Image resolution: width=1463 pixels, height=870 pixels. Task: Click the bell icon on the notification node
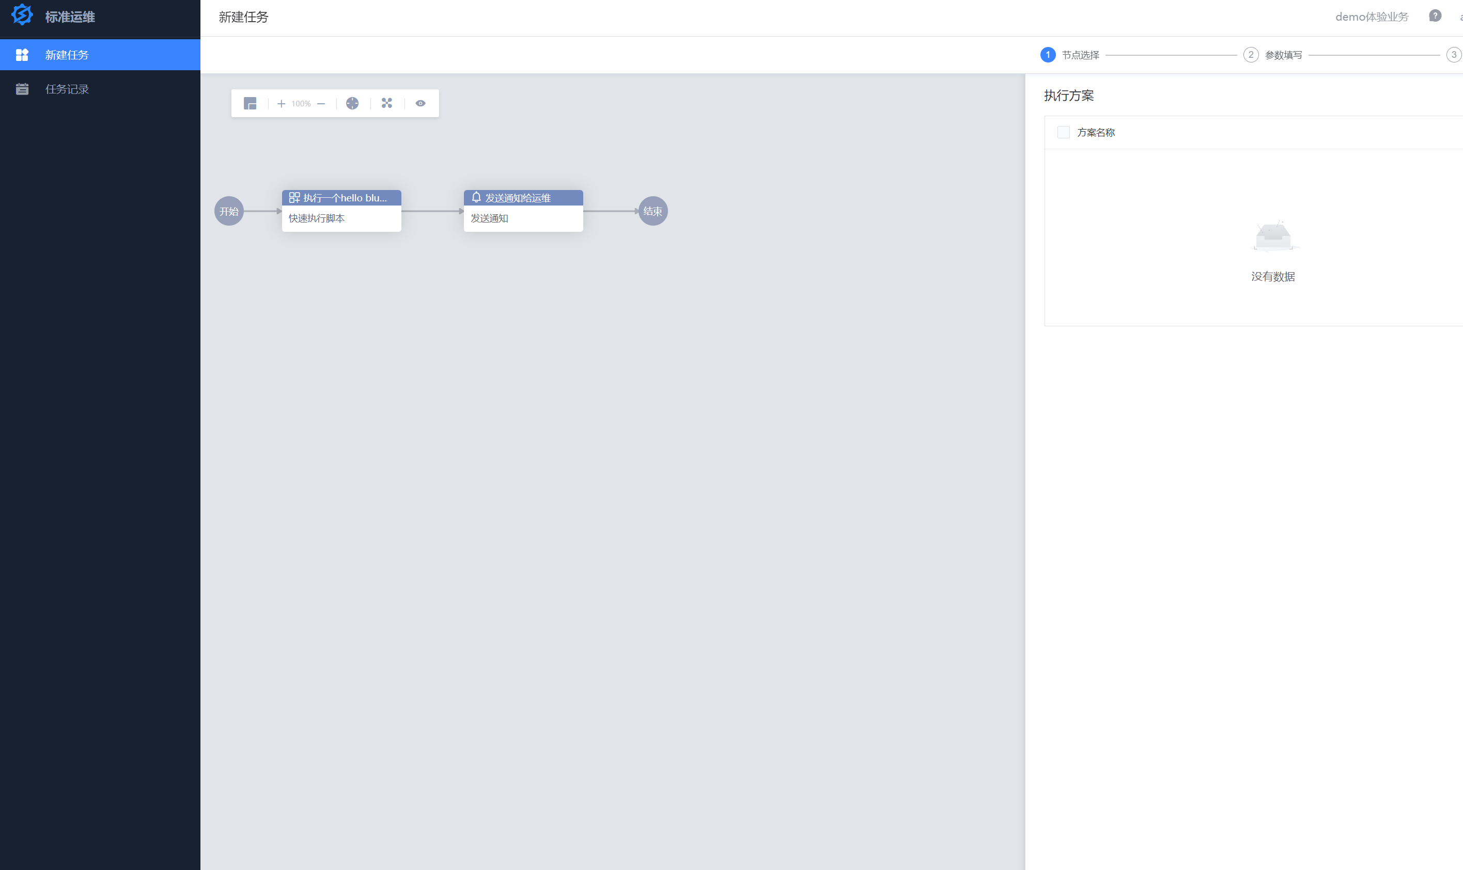[x=476, y=198]
